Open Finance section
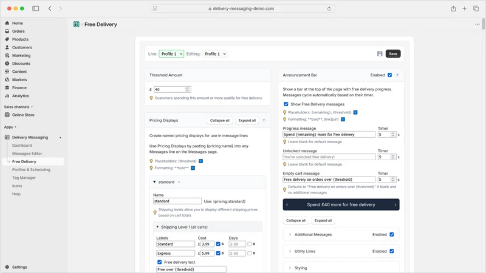 [x=19, y=87]
